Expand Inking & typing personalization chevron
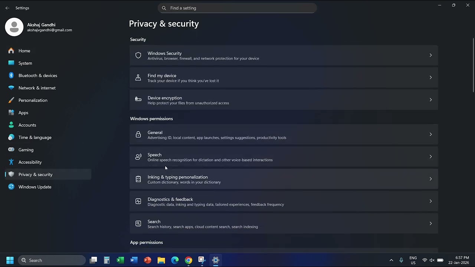Image resolution: width=475 pixels, height=267 pixels. (430, 179)
